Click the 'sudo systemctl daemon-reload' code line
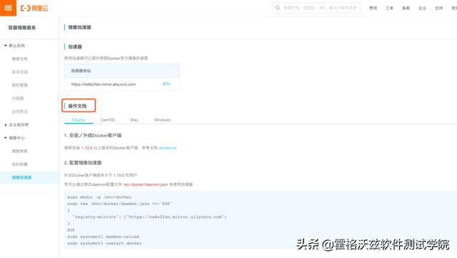Screen dimensions: 457x258 tap(103, 237)
